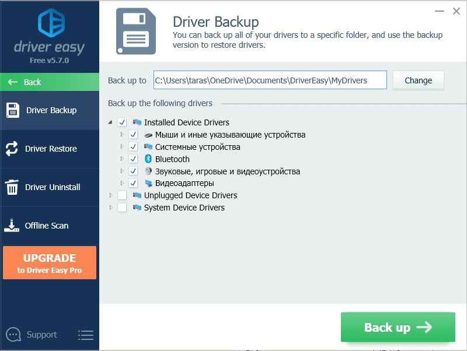Expand the Видеоадаптеры category
The height and width of the screenshot is (351, 467).
[122, 183]
